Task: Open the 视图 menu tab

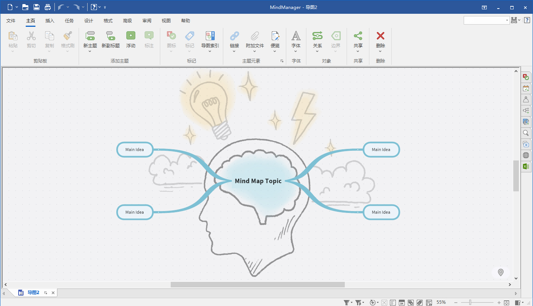Action: pos(166,20)
